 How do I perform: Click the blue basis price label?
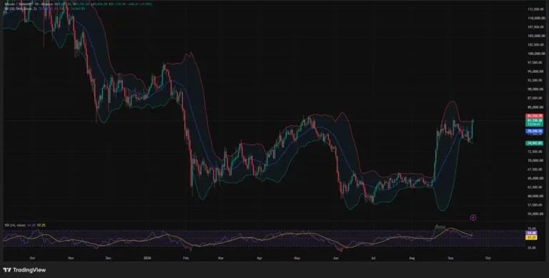pos(535,131)
